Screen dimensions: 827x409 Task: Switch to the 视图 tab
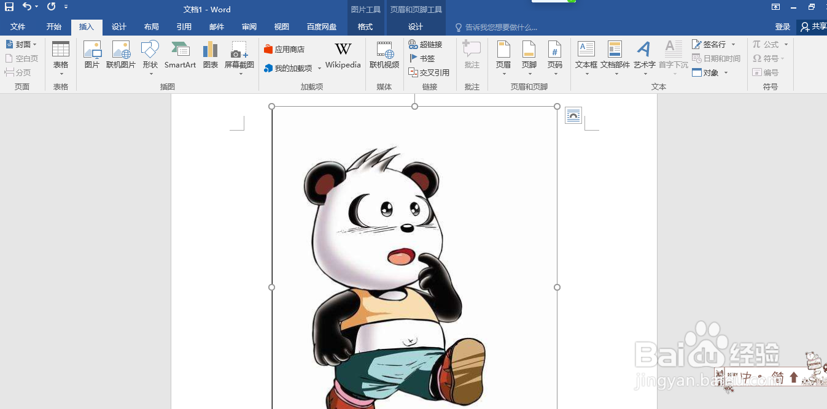282,27
